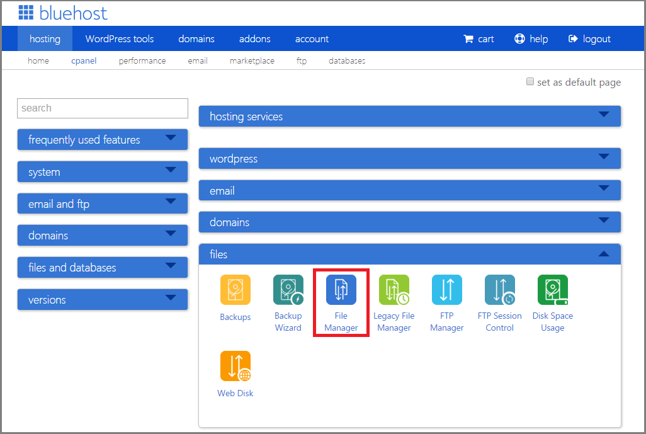Expand the files and databases sidebar group
Image resolution: width=646 pixels, height=434 pixels.
coord(103,268)
